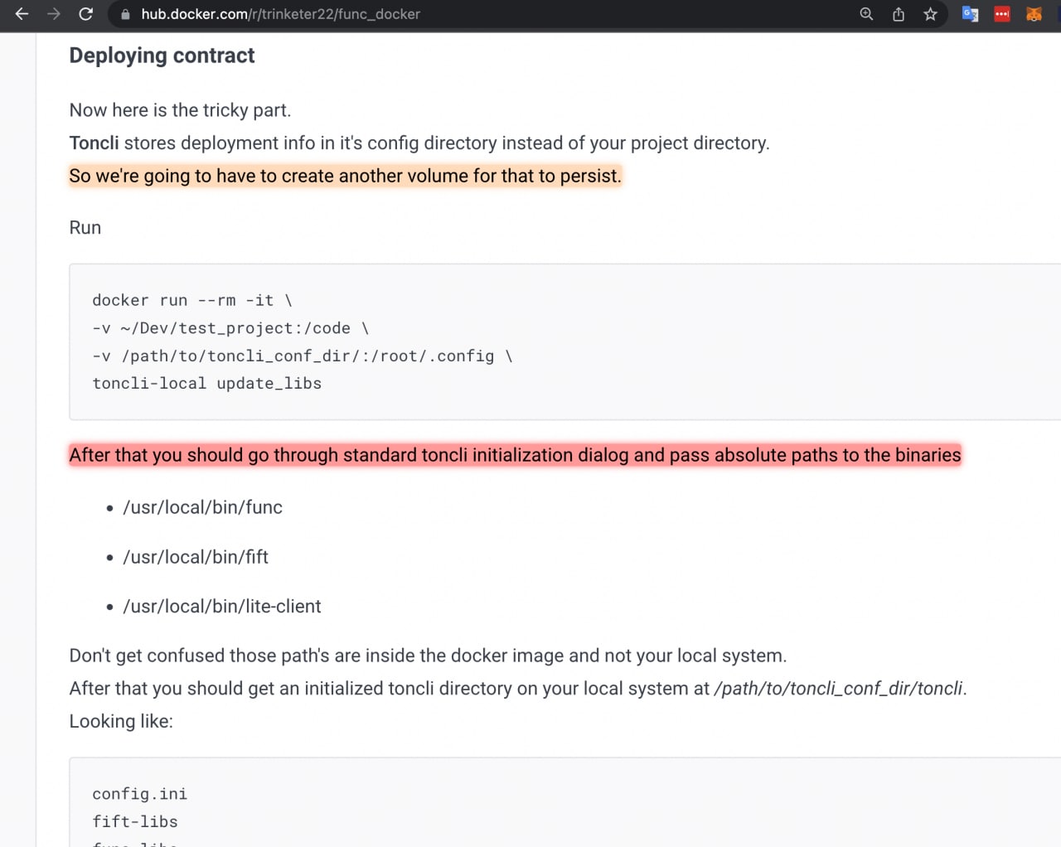
Task: Click the 'Looking like:' text
Action: [x=121, y=721]
